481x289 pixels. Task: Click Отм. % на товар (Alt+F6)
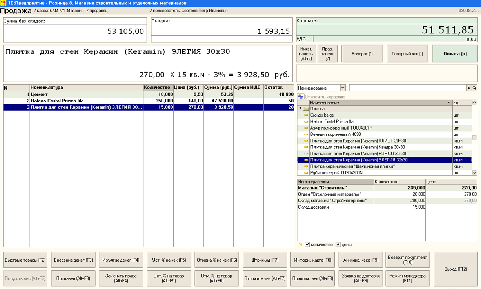pos(217,278)
